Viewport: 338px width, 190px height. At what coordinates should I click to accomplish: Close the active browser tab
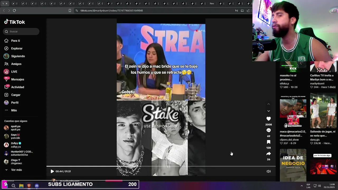coord(6,3)
